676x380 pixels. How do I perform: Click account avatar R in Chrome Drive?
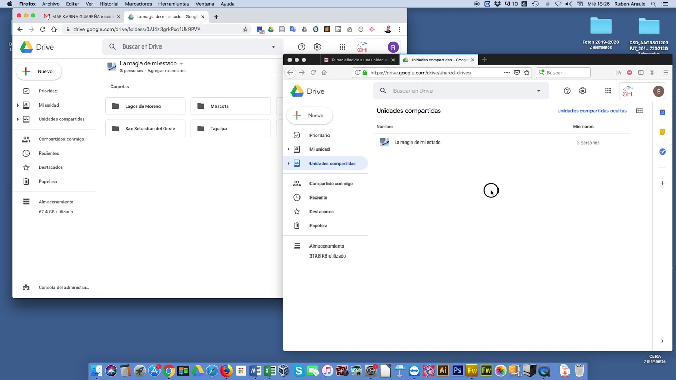393,47
